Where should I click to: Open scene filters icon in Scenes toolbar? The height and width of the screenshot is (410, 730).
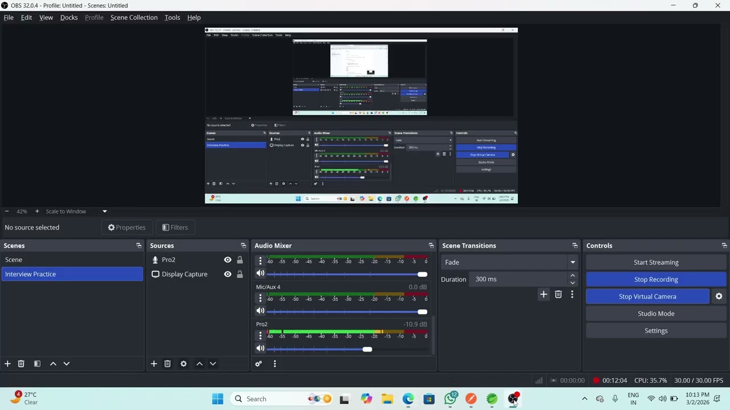(37, 363)
